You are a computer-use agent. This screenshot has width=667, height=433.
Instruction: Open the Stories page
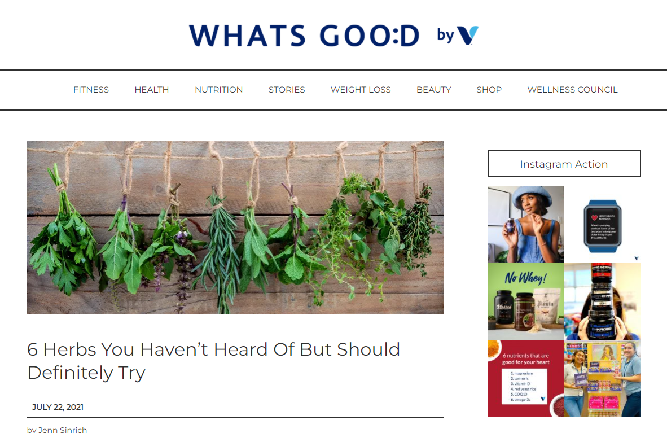(x=287, y=90)
